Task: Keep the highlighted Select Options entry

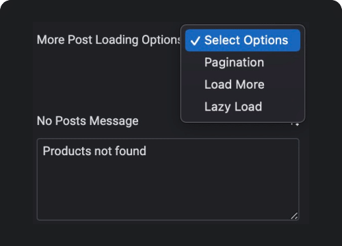Action: (243, 40)
